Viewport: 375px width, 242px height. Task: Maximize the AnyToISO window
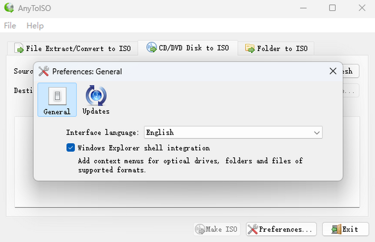tap(332, 8)
